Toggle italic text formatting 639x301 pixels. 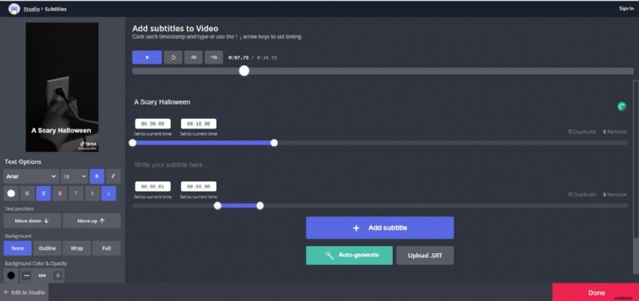(113, 176)
